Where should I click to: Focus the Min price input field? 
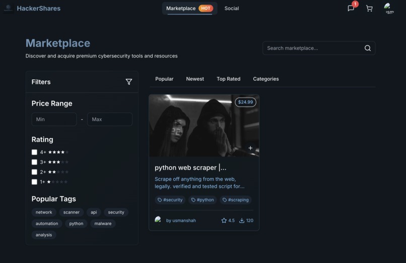54,119
